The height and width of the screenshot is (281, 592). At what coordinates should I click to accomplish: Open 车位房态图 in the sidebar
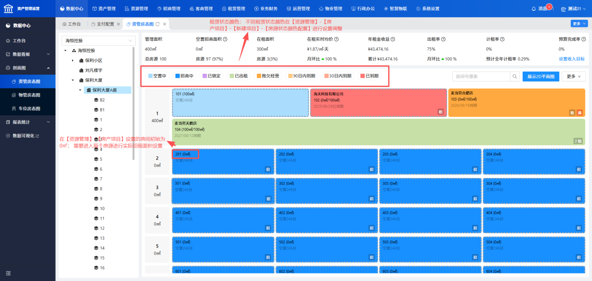[x=28, y=109]
